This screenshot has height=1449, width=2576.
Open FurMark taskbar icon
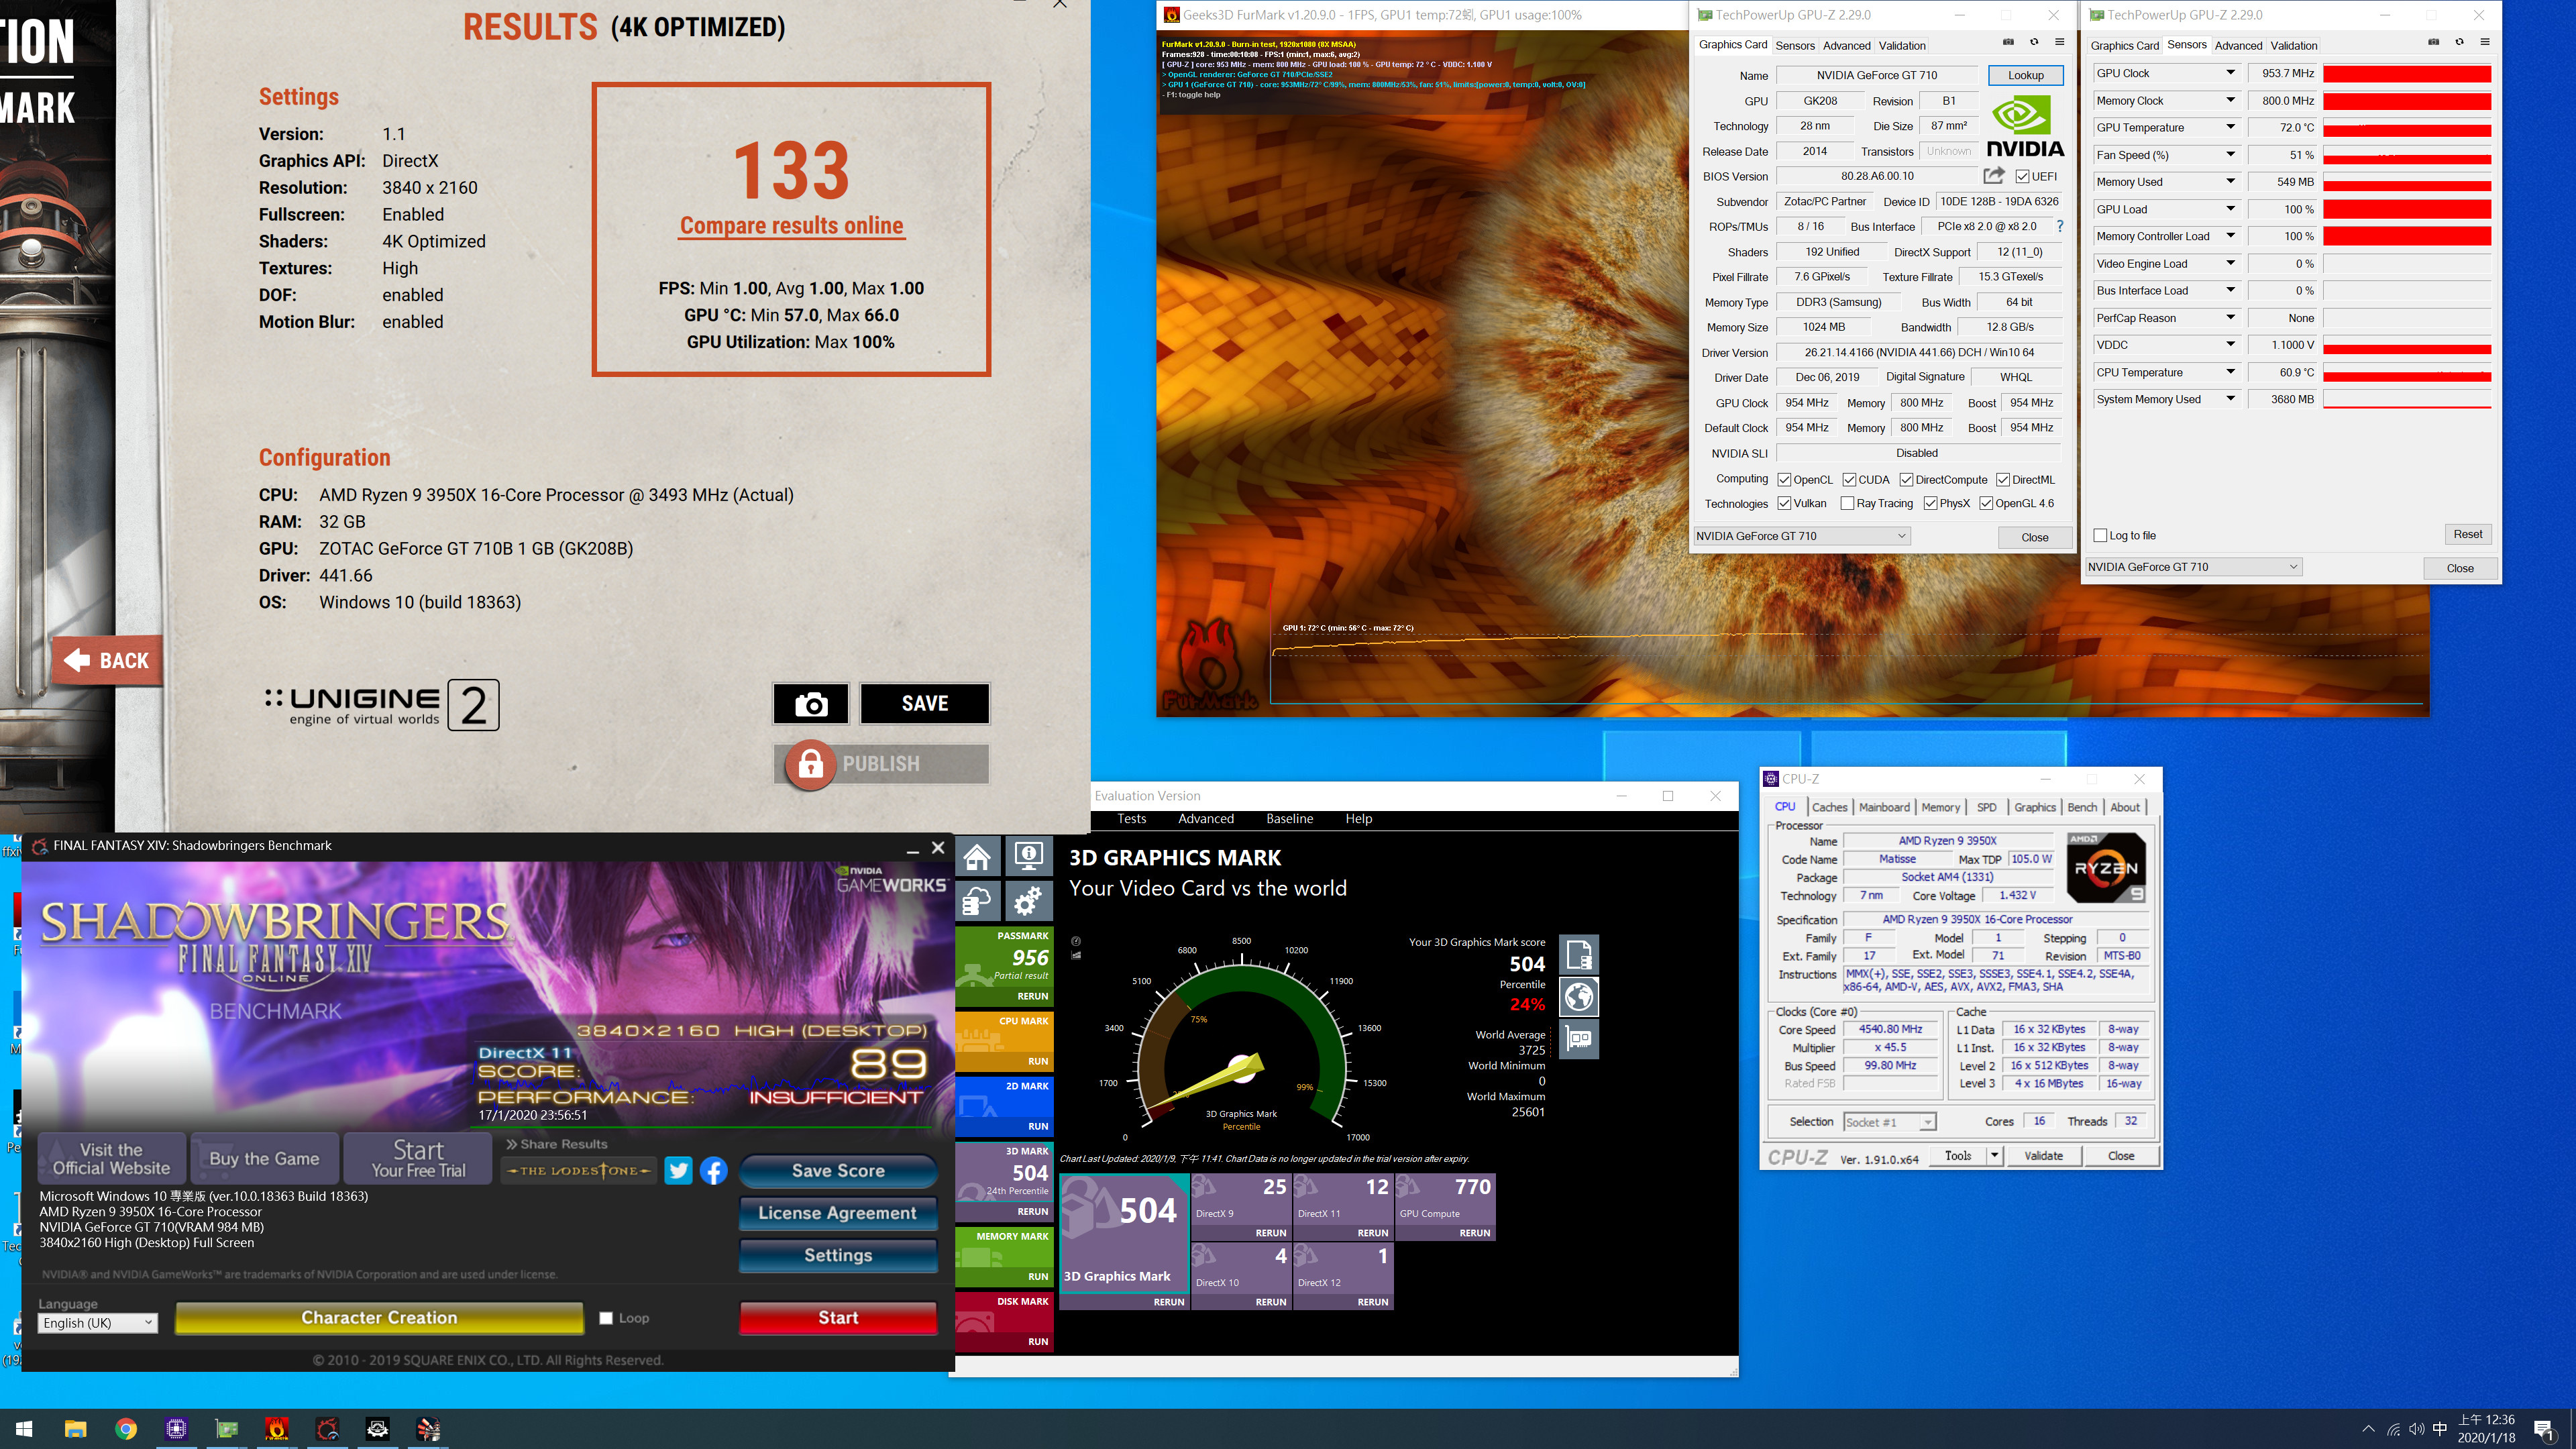pos(277,1429)
